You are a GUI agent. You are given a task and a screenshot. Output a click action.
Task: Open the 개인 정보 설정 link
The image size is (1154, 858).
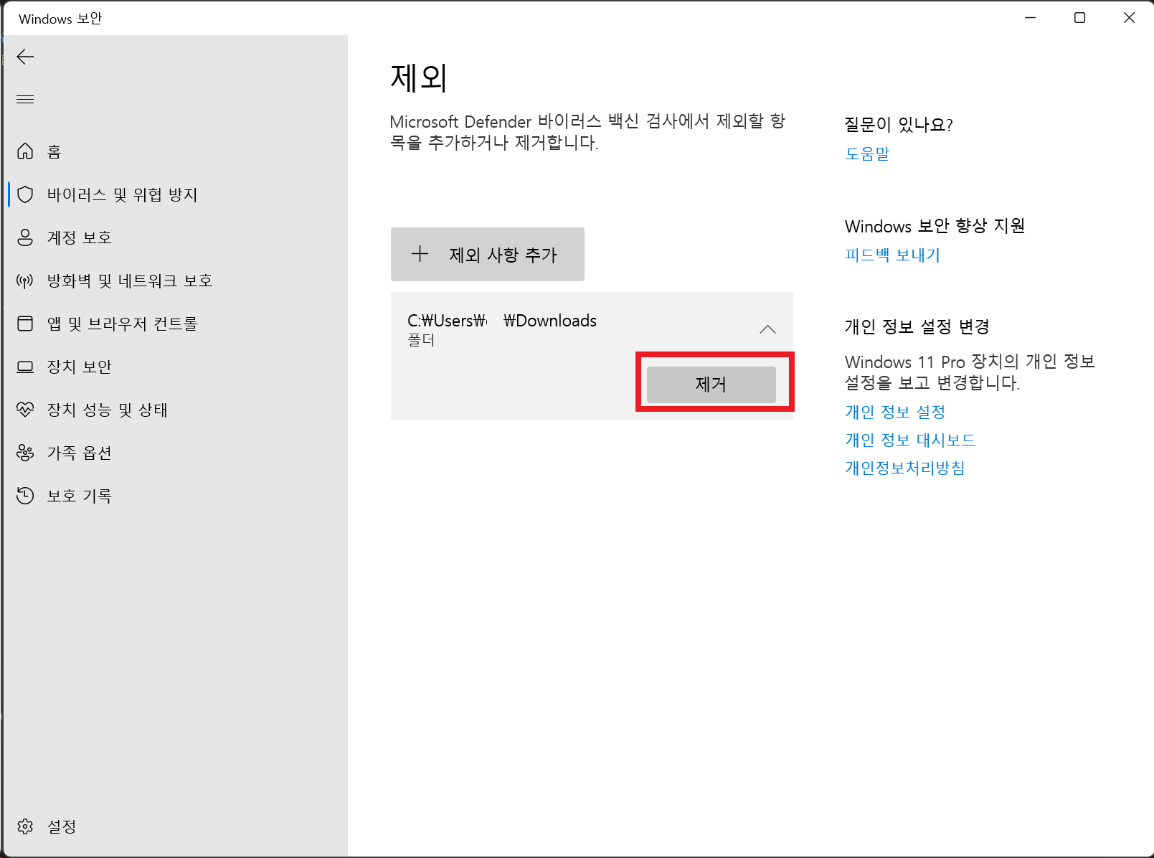click(895, 412)
